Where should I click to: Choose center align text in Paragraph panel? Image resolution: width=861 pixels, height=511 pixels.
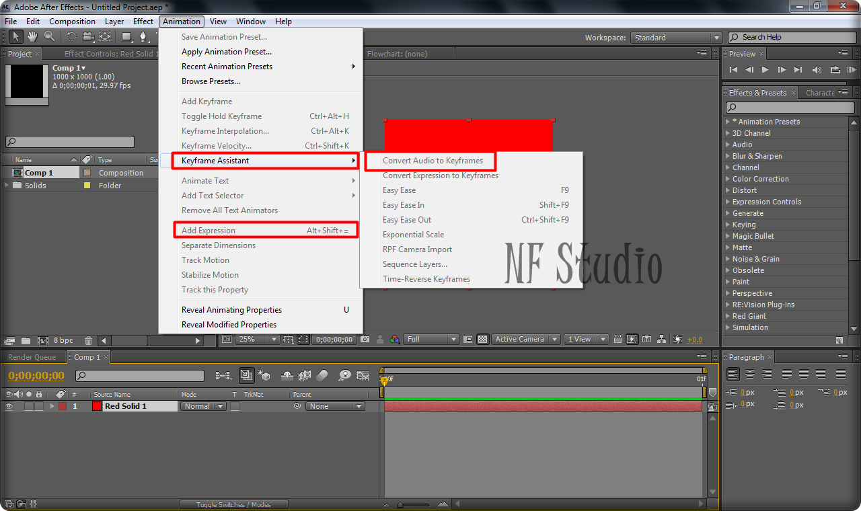pyautogui.click(x=749, y=374)
